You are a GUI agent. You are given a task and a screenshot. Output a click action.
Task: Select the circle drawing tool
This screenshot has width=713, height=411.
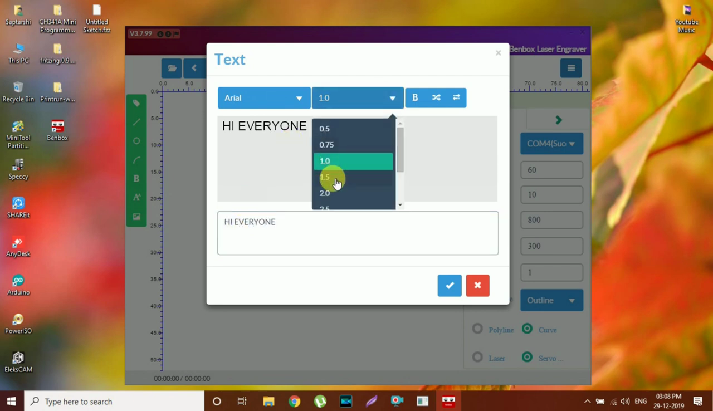(136, 141)
